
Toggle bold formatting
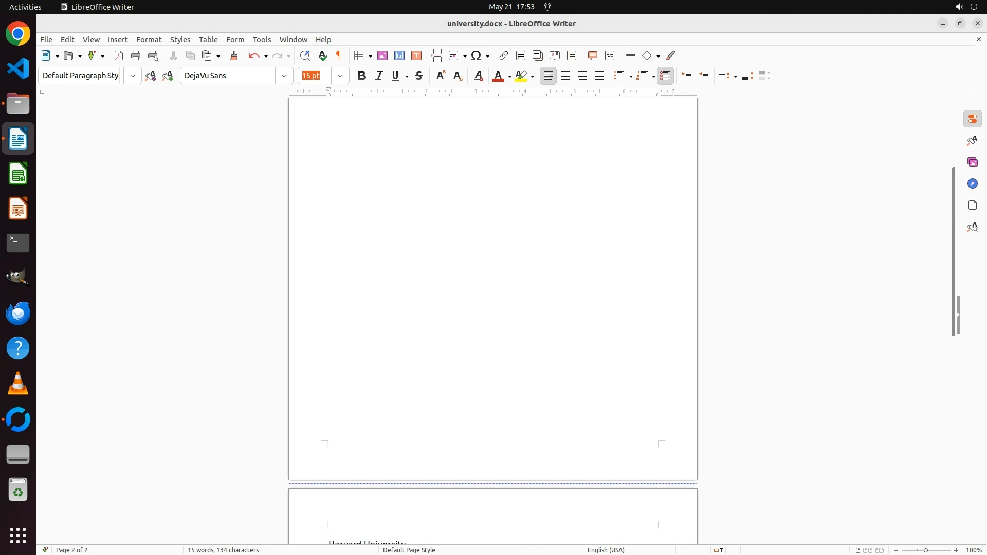click(362, 76)
